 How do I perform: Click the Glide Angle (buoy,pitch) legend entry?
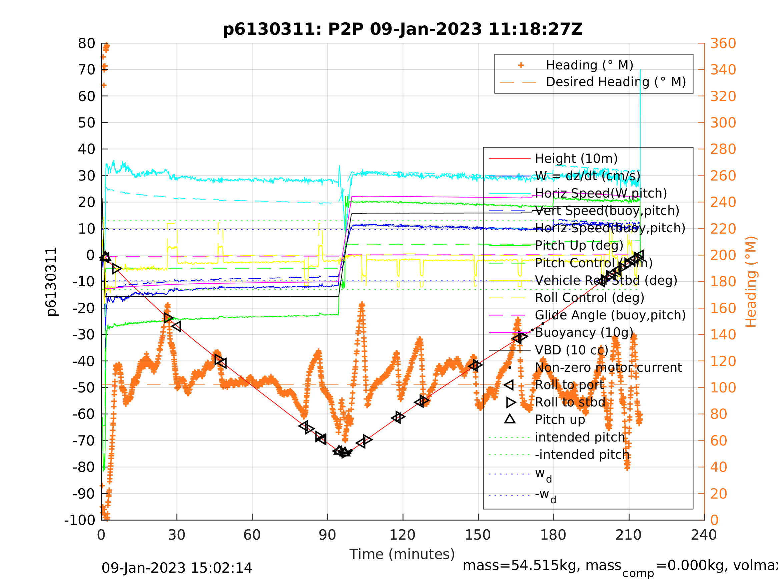610,315
